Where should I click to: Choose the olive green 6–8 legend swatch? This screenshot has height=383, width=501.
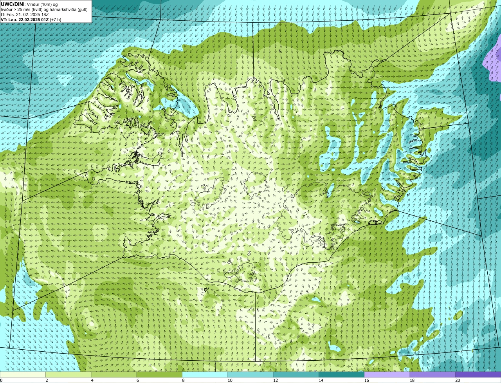[160, 374]
